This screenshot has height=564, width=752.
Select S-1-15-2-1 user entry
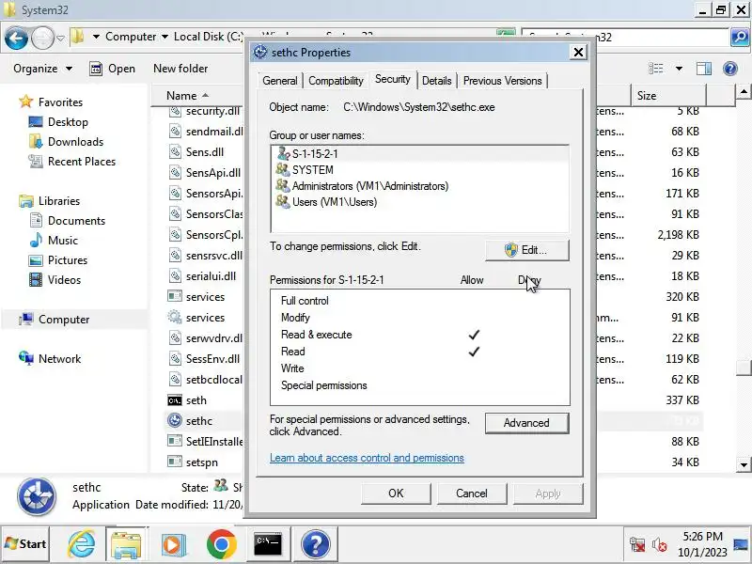(x=420, y=153)
